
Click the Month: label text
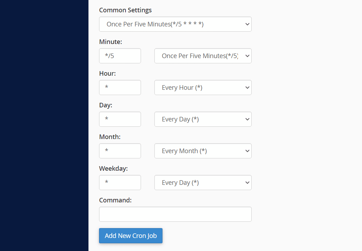pos(110,137)
